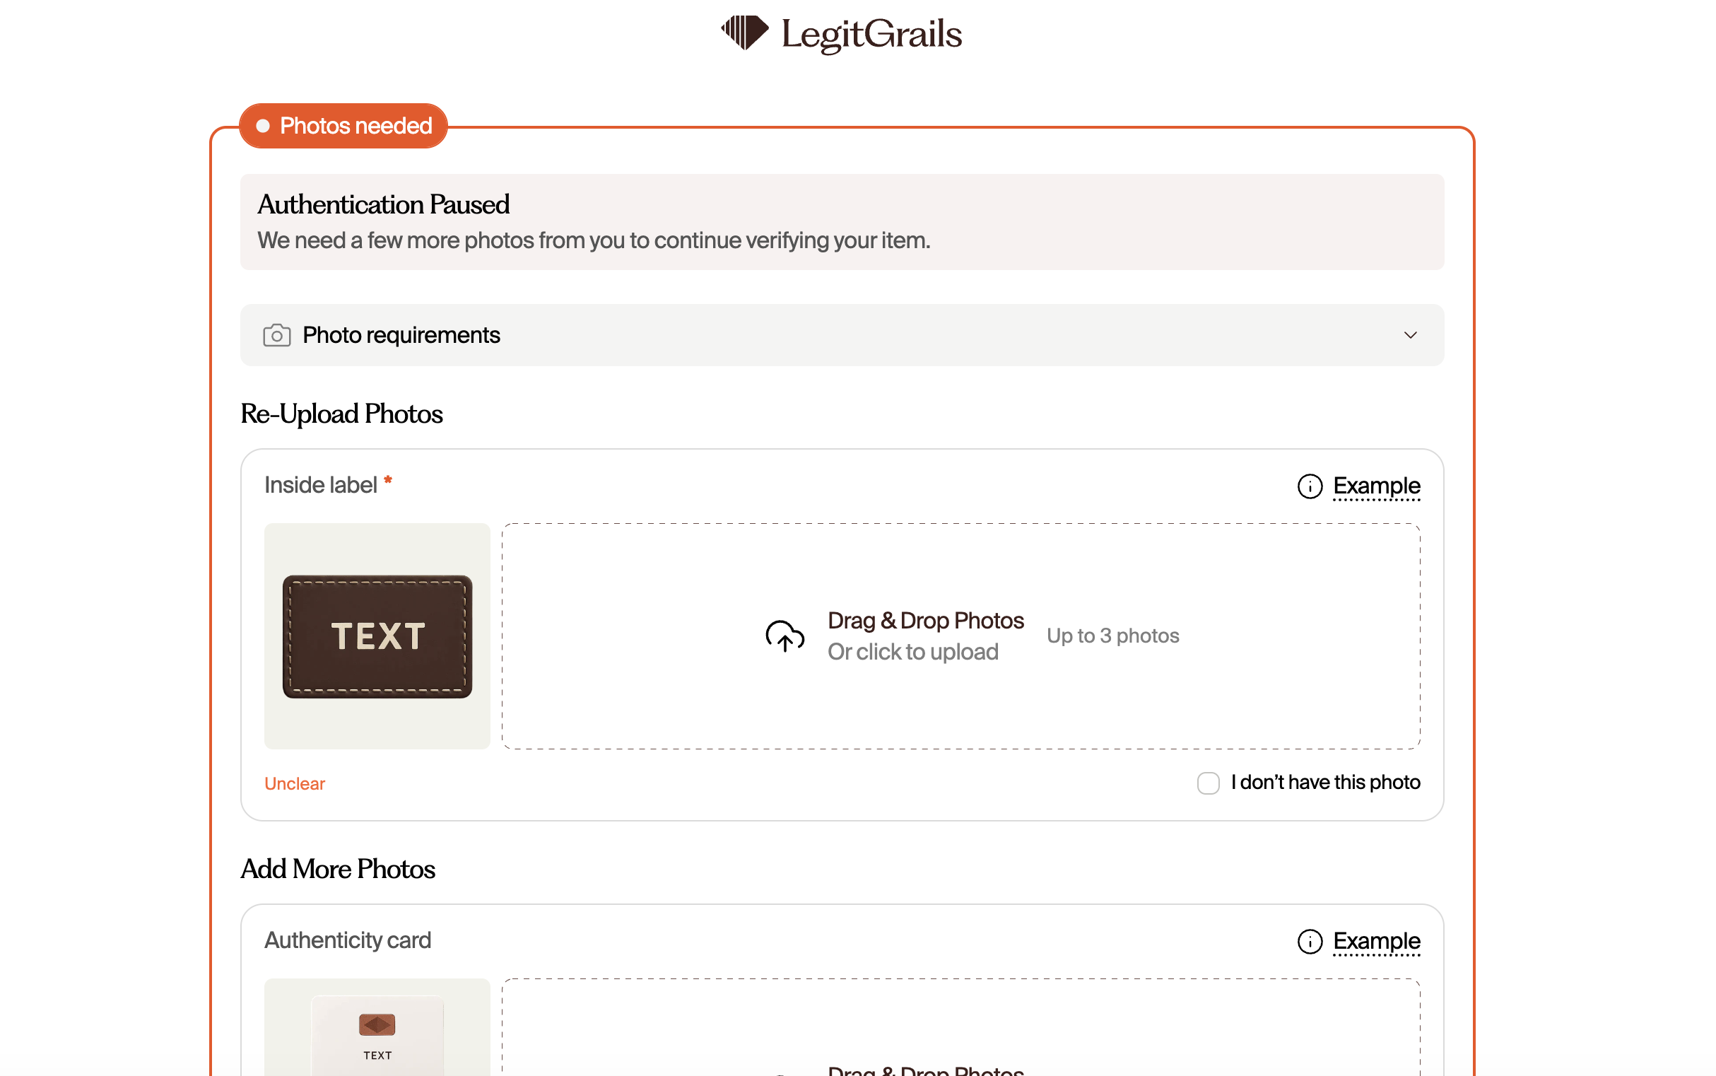Click the info icon next to Authenticity card Example
The height and width of the screenshot is (1076, 1716).
[x=1310, y=942]
